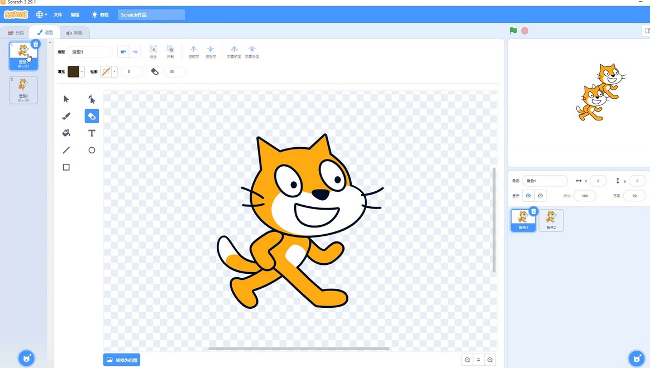Click the sprite x position field
The height and width of the screenshot is (368, 650).
point(598,181)
